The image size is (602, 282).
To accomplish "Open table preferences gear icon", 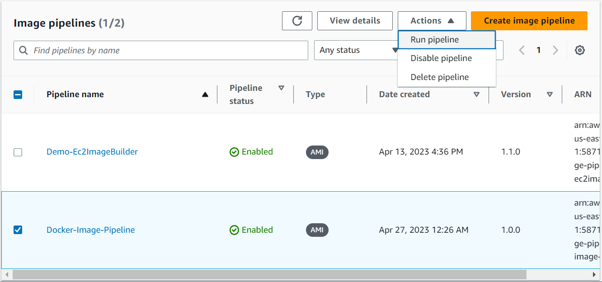I will 580,50.
